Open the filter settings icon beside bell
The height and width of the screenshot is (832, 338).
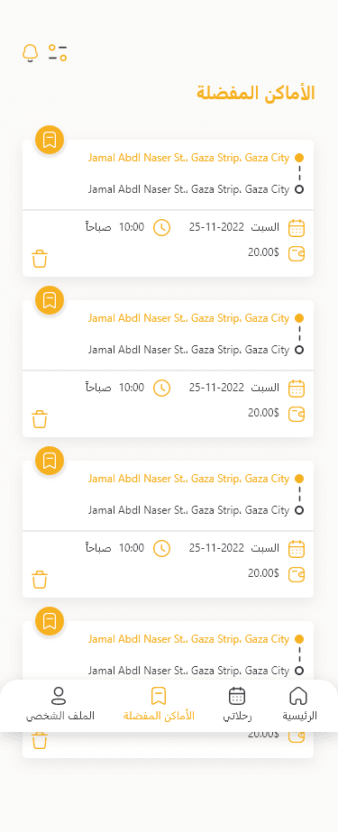click(58, 52)
